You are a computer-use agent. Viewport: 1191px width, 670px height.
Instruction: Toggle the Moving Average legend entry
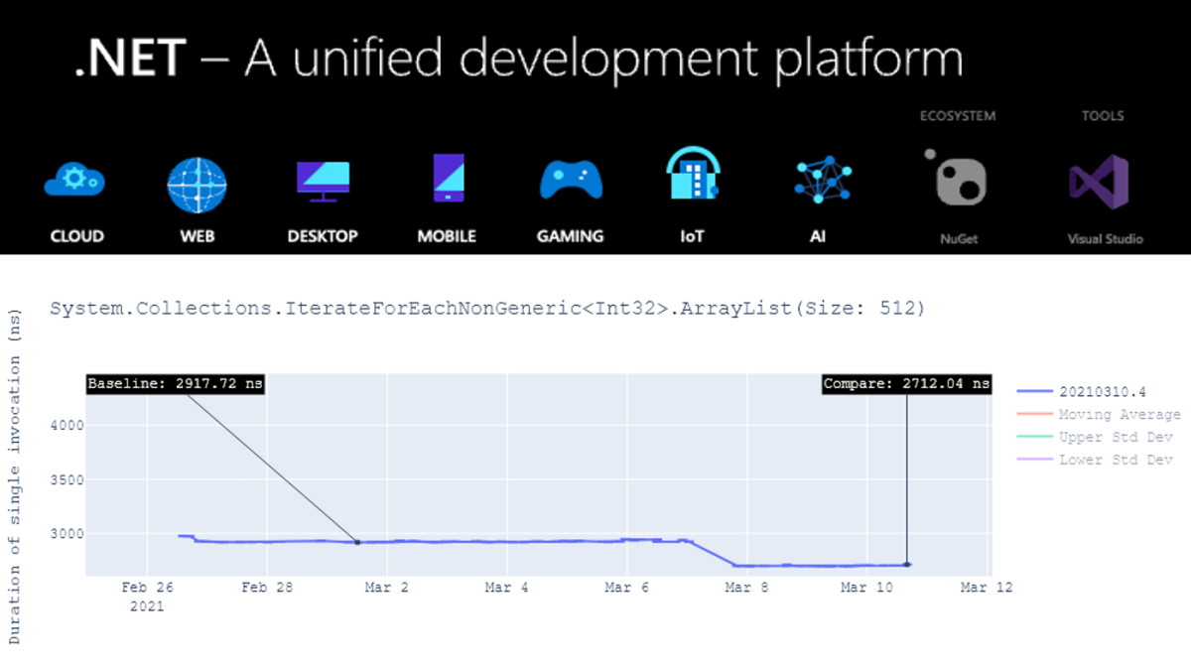[1099, 415]
